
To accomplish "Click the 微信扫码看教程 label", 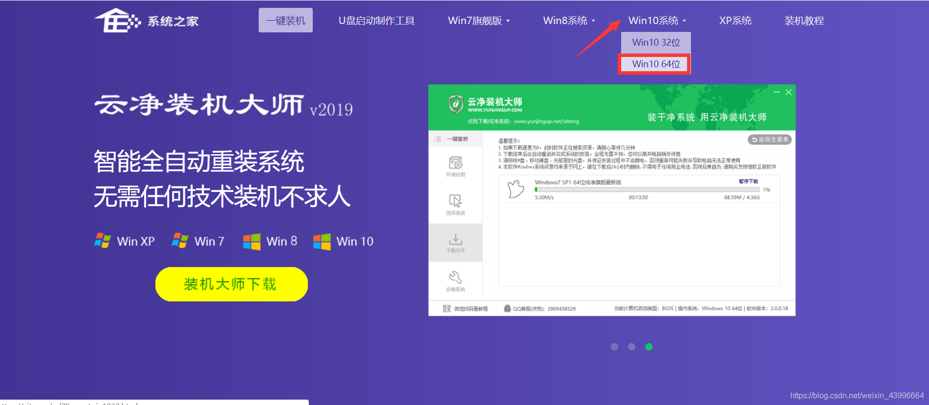I will [471, 309].
